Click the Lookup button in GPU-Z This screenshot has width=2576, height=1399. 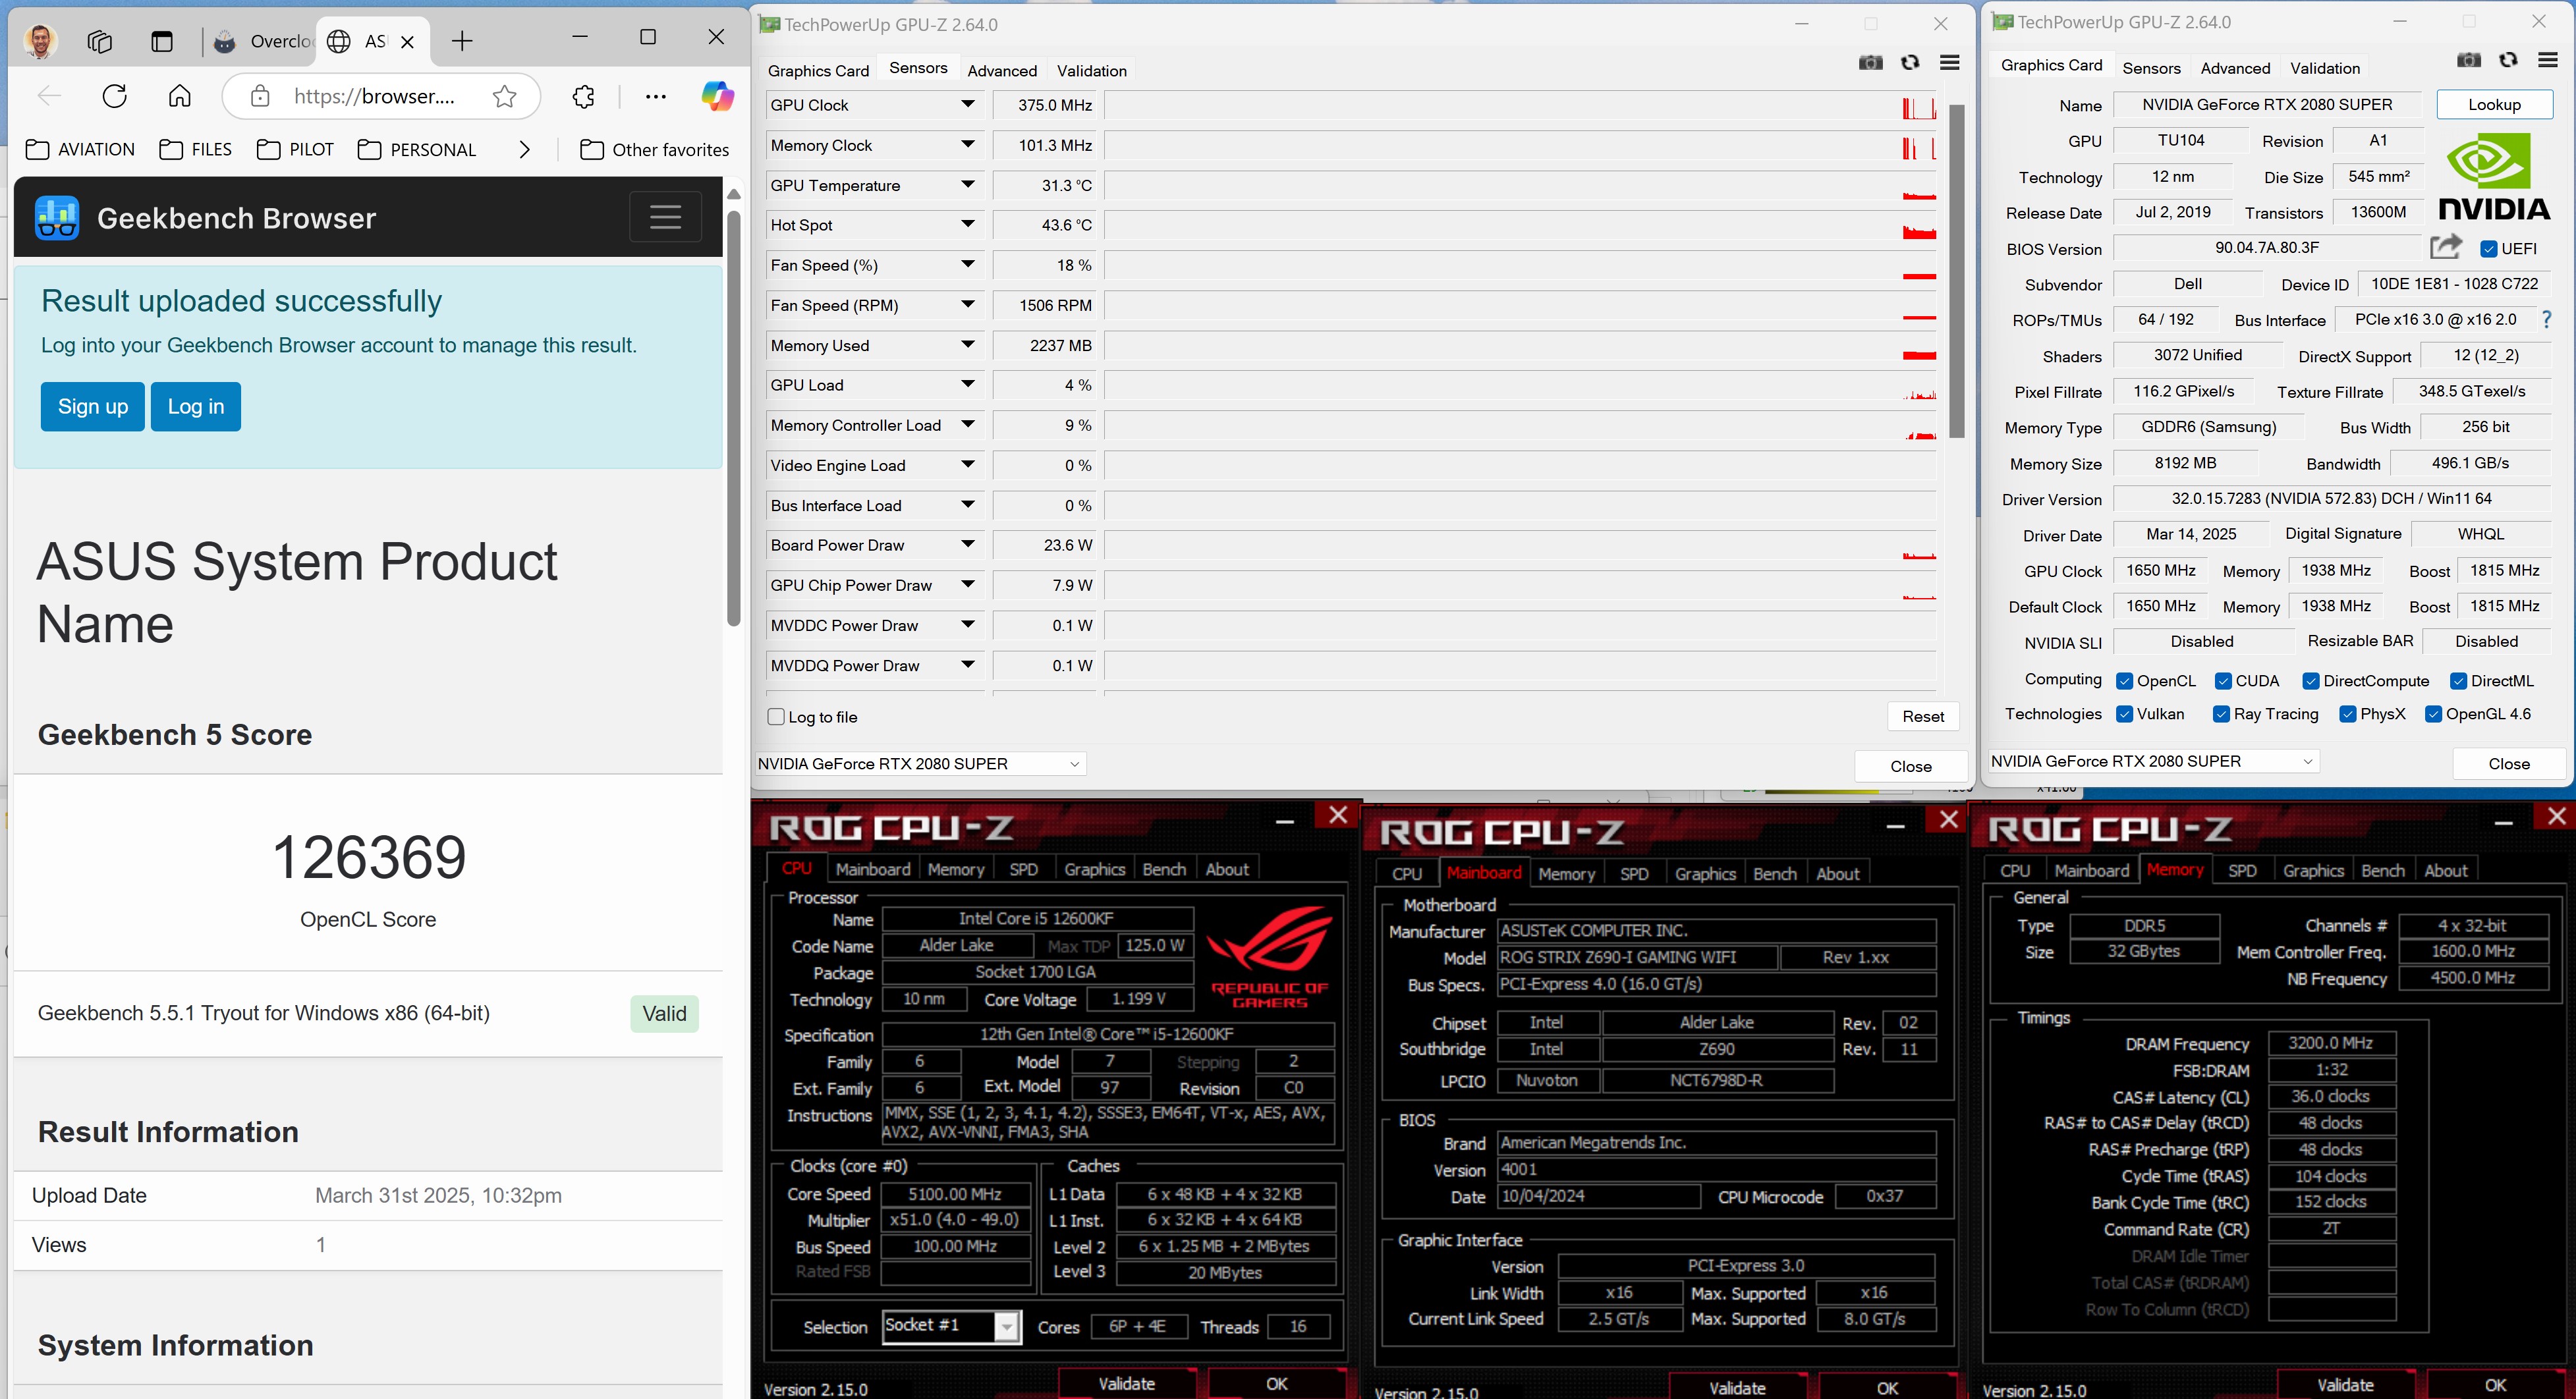(2494, 104)
